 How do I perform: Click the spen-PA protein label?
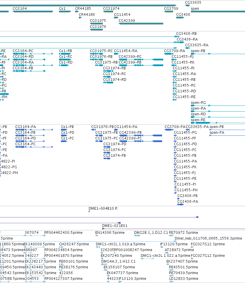tap(217, 133)
